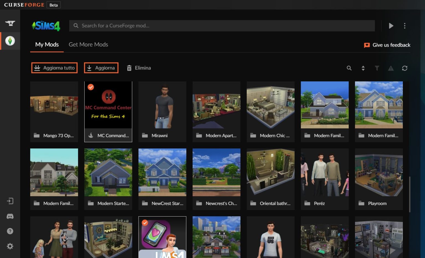425x258 pixels.
Task: Uncheck the selected LMS4 mod thumbnail
Action: [145, 223]
